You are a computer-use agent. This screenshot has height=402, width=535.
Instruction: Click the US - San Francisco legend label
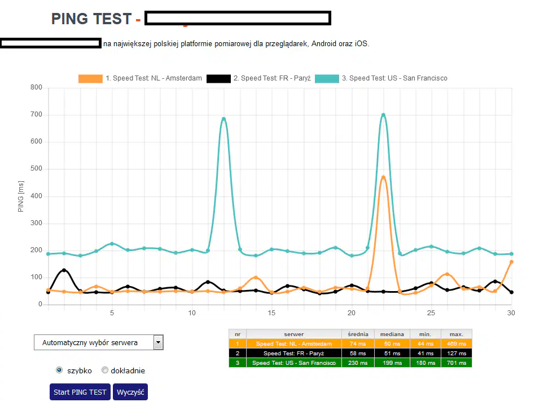[394, 78]
